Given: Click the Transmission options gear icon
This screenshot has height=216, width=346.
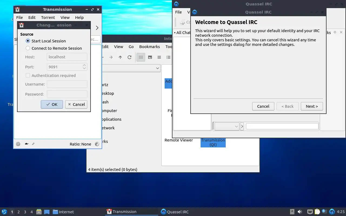Looking at the screenshot, I should (18, 144).
